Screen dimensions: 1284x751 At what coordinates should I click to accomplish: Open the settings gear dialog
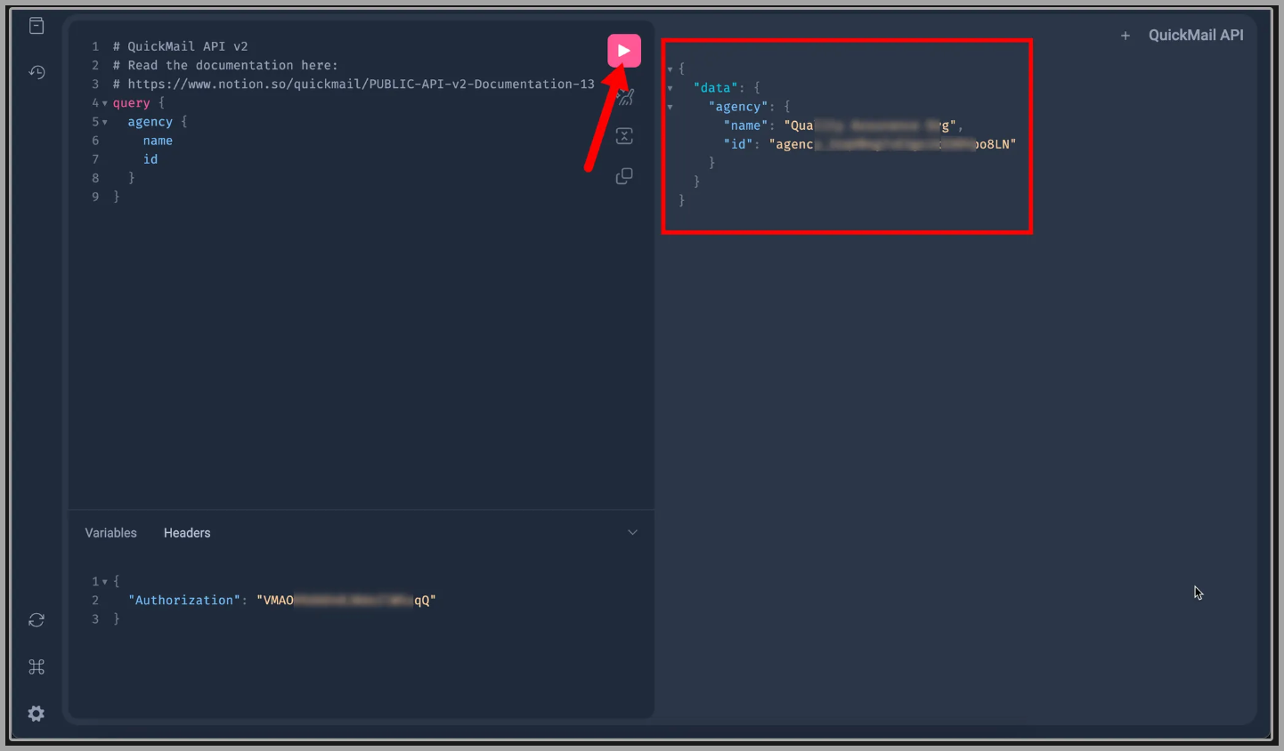37,714
